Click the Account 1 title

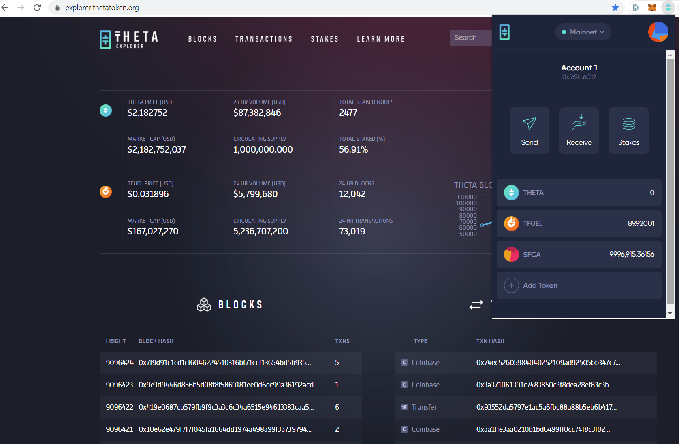point(579,68)
